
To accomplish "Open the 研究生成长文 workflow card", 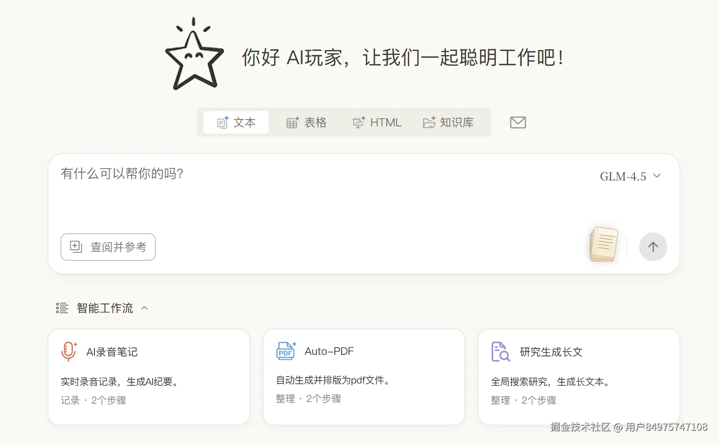I will 579,377.
